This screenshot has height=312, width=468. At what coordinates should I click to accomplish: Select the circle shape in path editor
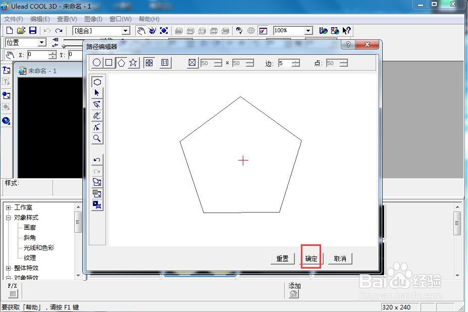(x=97, y=63)
